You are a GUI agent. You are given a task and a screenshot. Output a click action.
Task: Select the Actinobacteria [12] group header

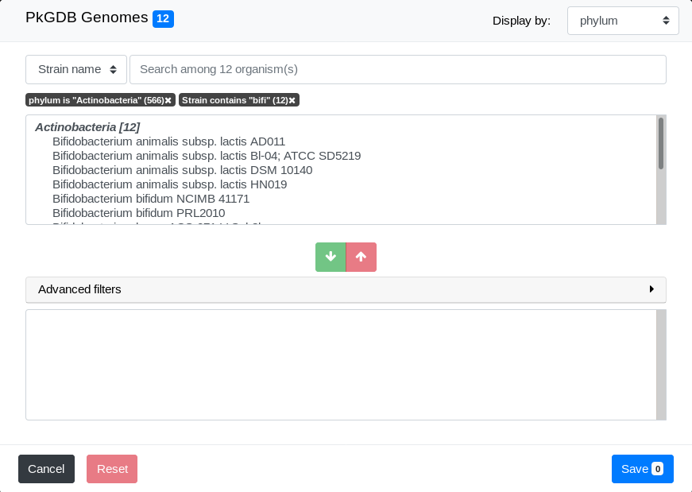87,127
